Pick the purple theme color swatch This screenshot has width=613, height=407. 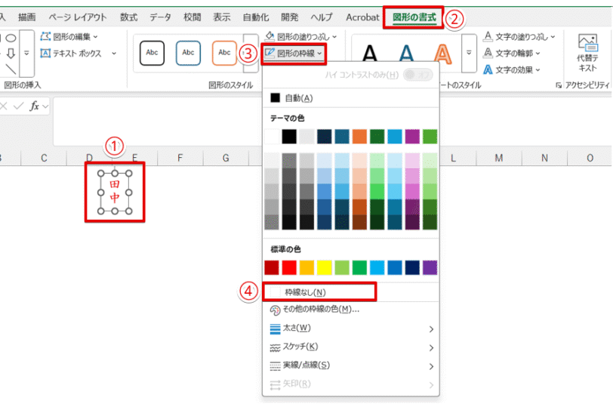(x=412, y=137)
